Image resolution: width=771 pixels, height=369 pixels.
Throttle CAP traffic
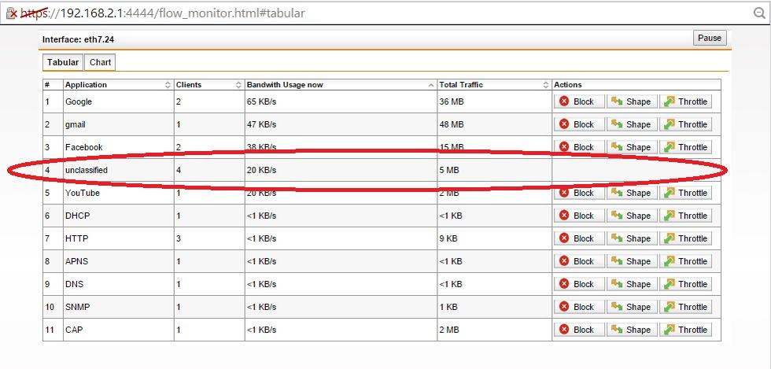point(685,330)
